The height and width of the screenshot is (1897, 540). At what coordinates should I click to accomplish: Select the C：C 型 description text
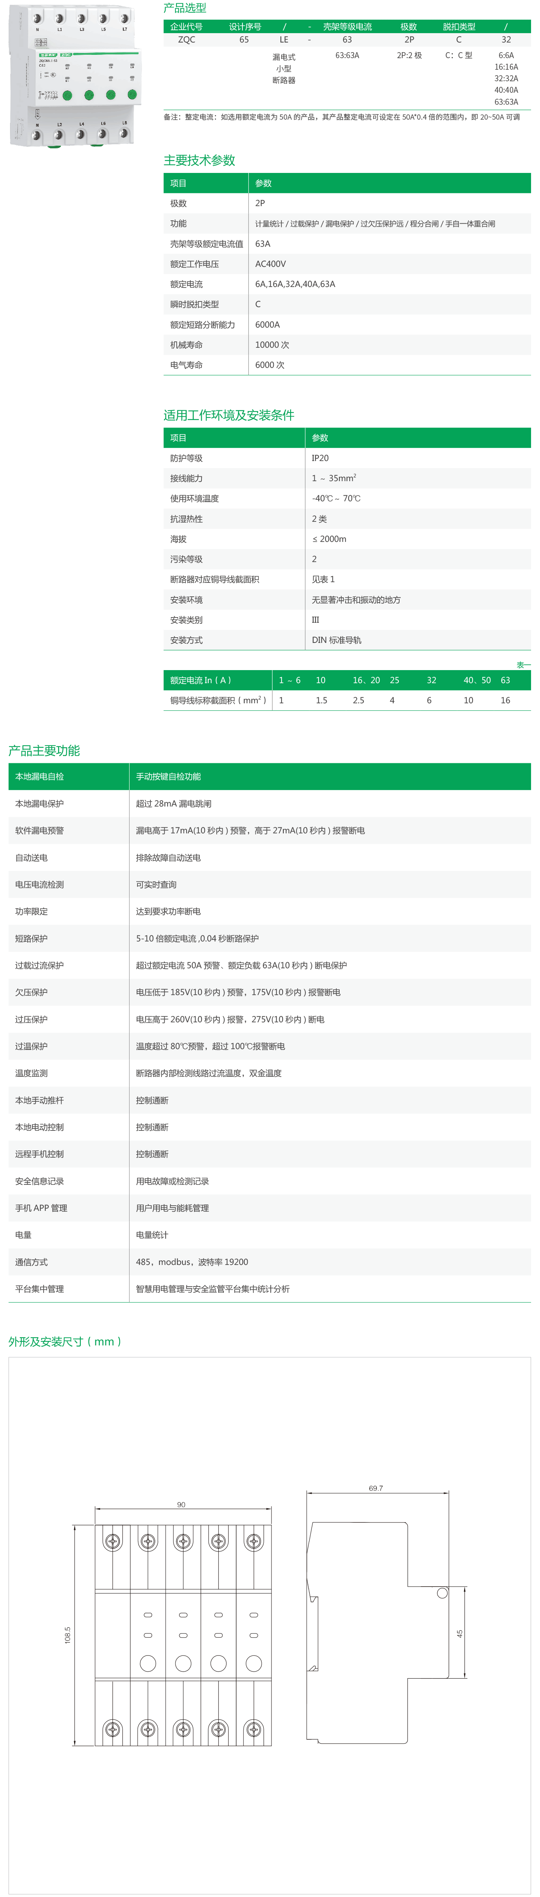(459, 55)
